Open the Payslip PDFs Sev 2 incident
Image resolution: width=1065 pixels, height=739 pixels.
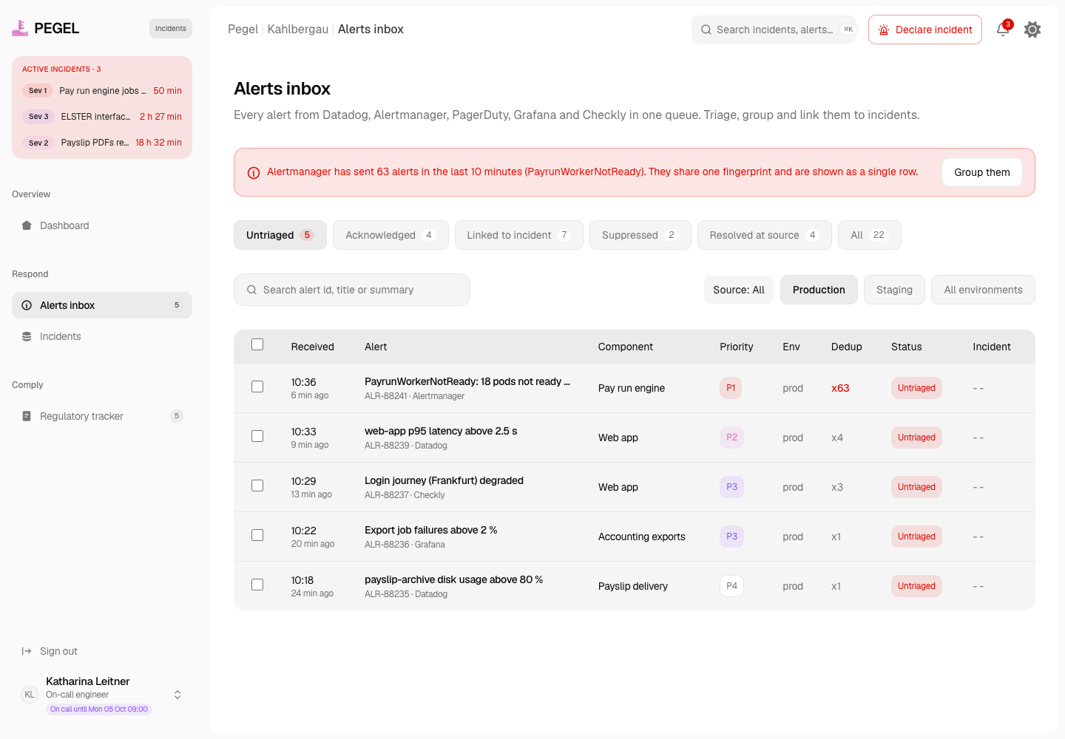pos(102,143)
